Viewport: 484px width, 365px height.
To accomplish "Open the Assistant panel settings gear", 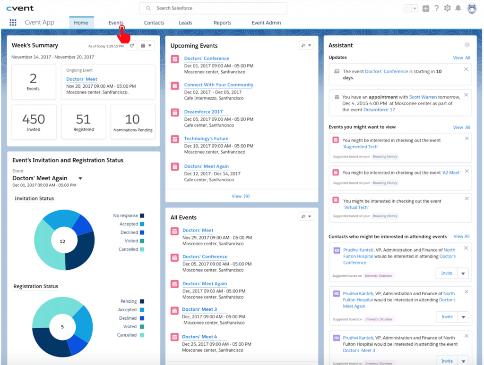I will [467, 45].
